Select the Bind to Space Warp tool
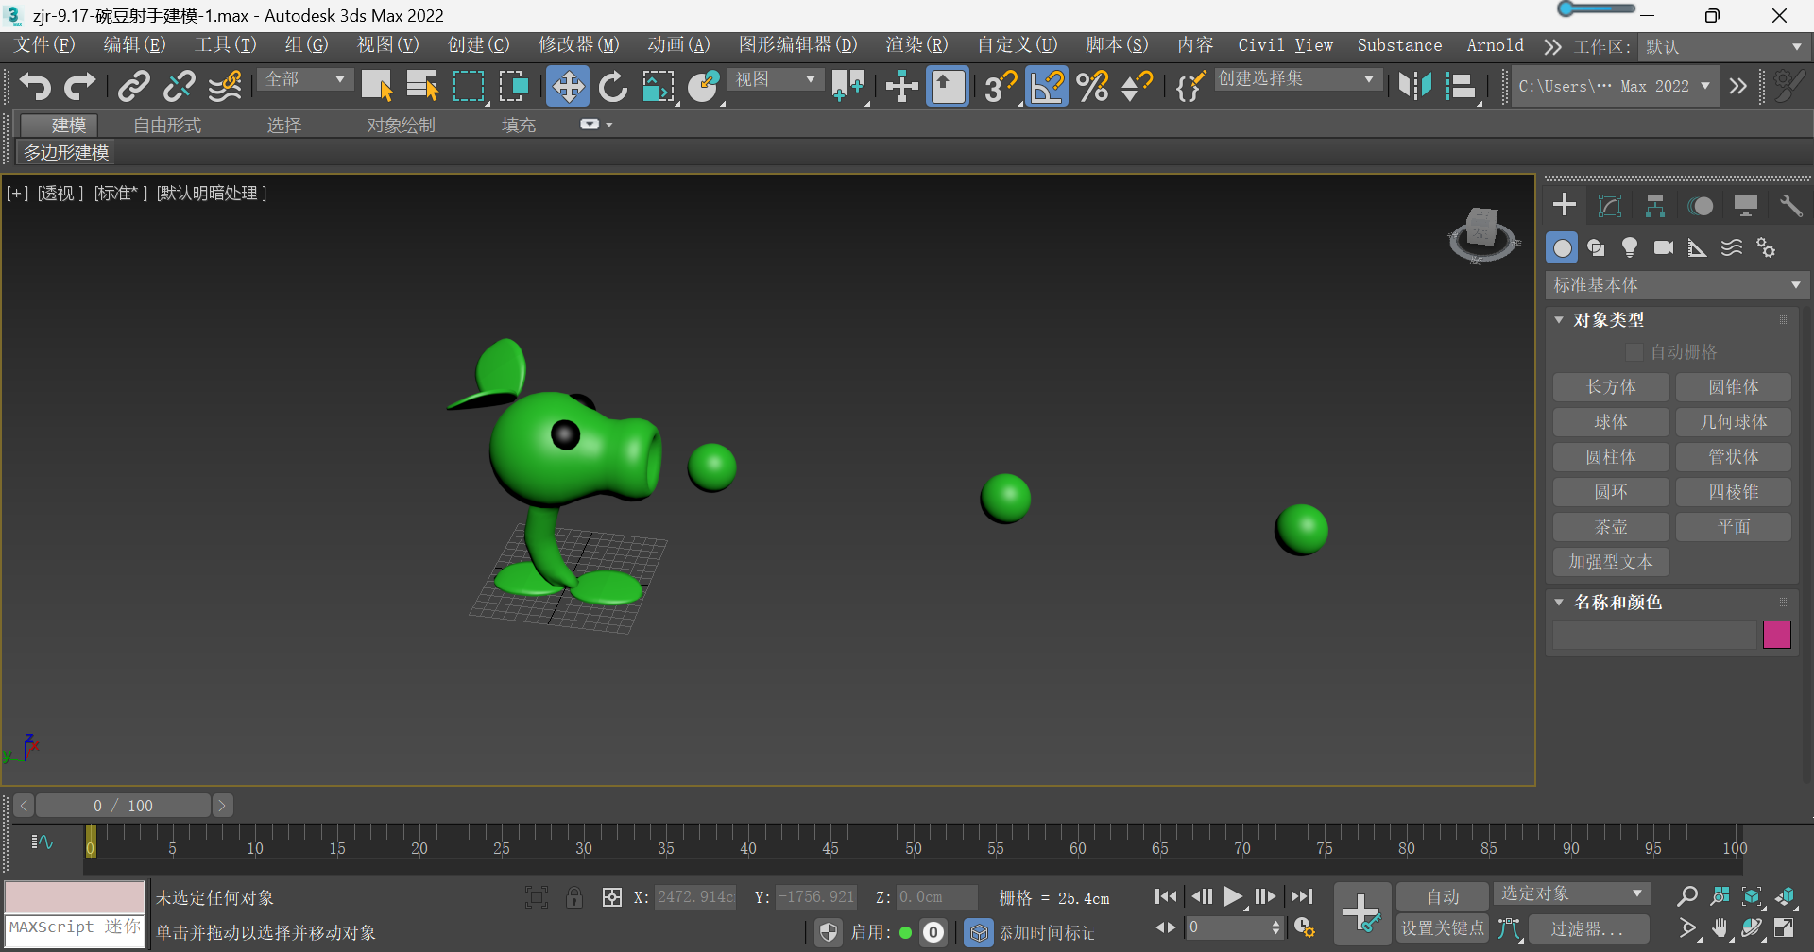The width and height of the screenshot is (1814, 952). (x=225, y=87)
